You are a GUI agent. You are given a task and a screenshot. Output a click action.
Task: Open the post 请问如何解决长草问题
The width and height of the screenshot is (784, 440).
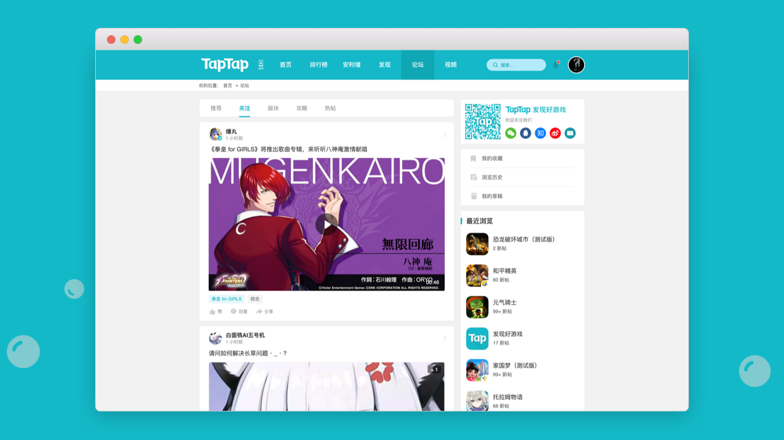(x=248, y=353)
